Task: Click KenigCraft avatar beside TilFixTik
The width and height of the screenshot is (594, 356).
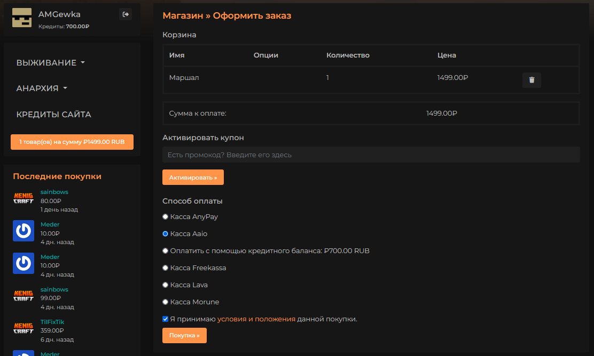Action: pyautogui.click(x=24, y=328)
